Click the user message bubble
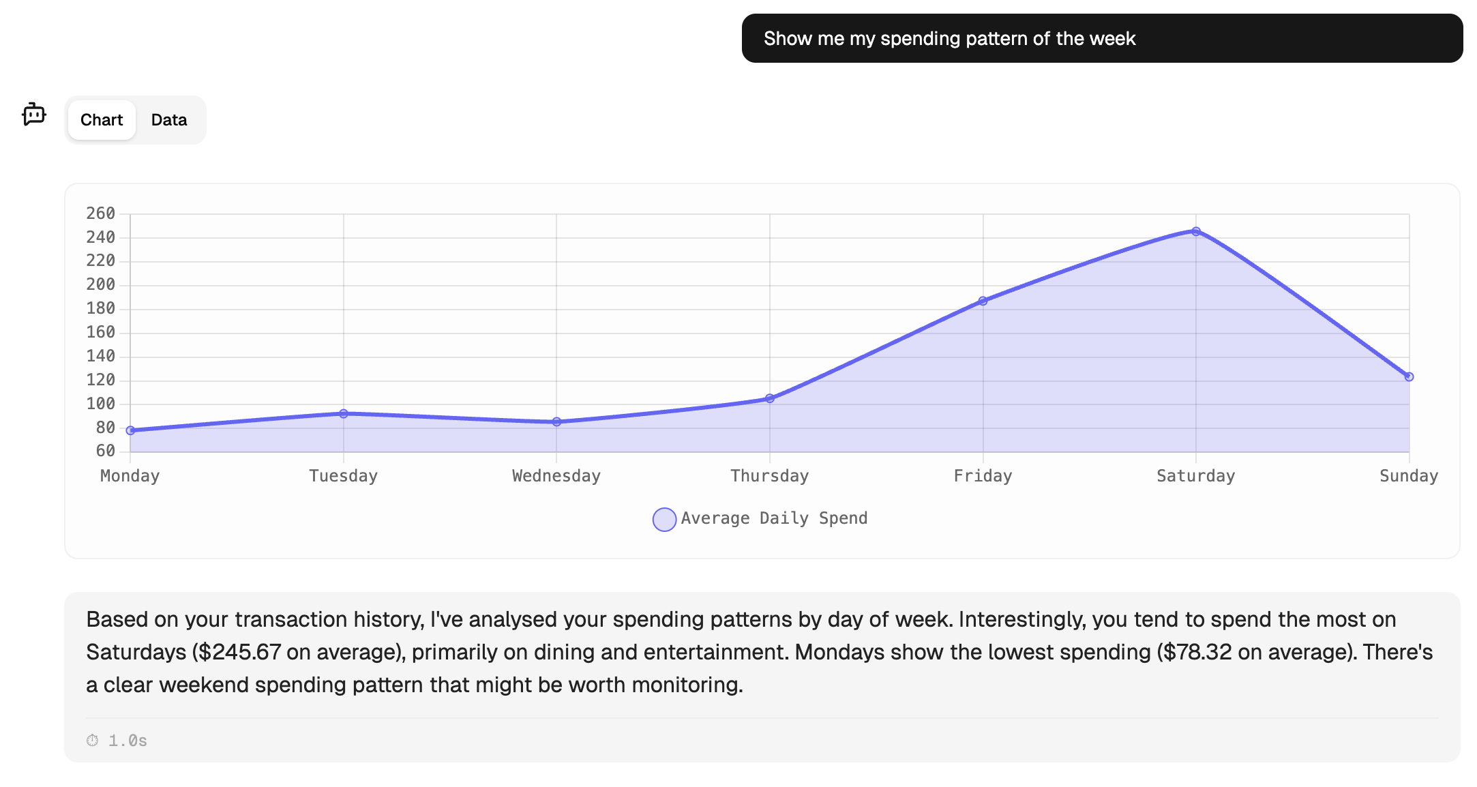This screenshot has width=1477, height=787. click(1101, 38)
